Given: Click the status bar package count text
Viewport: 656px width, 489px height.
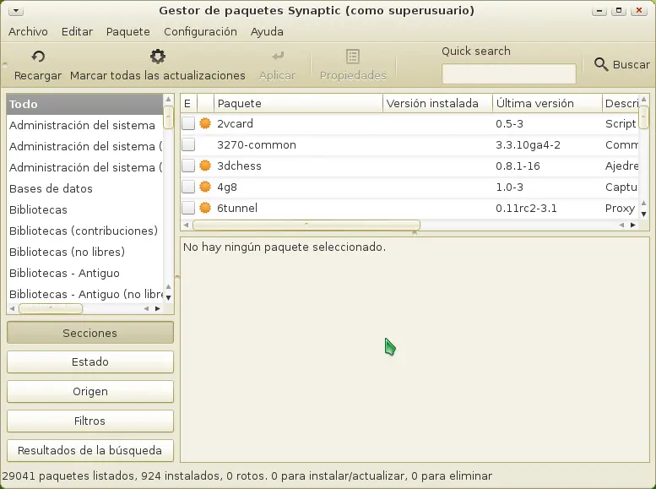Looking at the screenshot, I should click(x=247, y=476).
